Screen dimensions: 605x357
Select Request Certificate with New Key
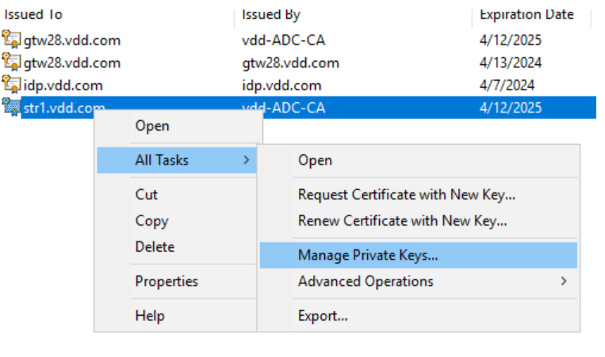(x=407, y=195)
